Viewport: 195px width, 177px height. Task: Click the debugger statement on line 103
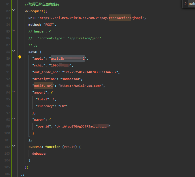pyautogui.click(x=40, y=154)
